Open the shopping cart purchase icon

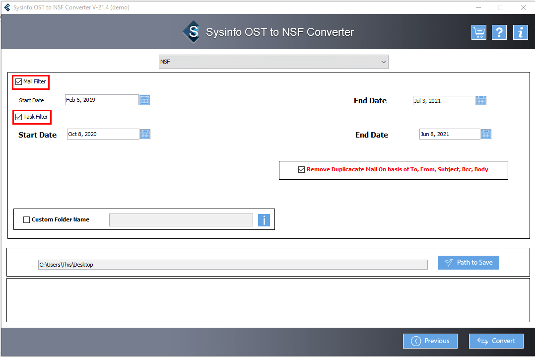click(x=479, y=32)
